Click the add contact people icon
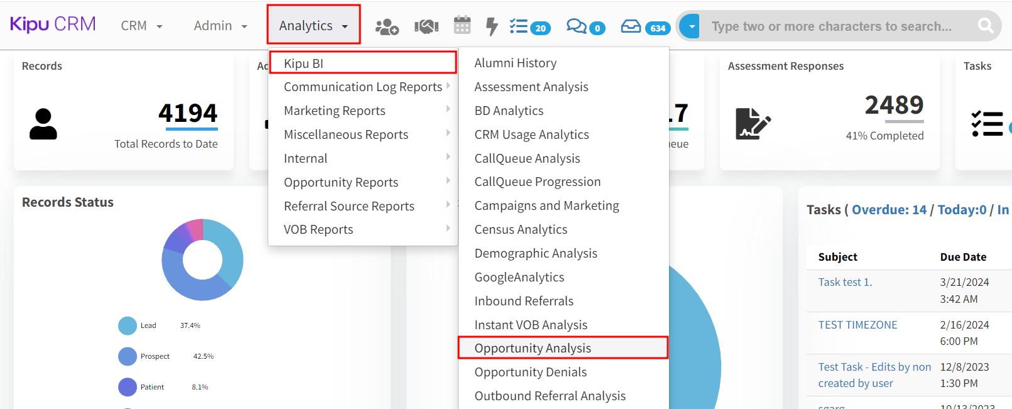The width and height of the screenshot is (1012, 409). tap(386, 26)
